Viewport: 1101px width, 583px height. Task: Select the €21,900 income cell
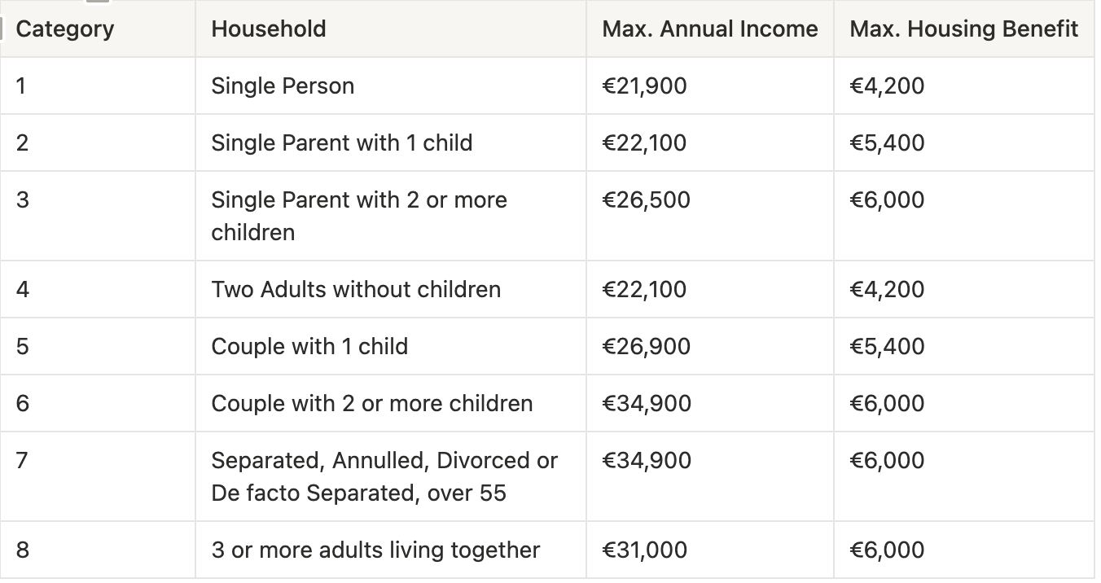(710, 85)
